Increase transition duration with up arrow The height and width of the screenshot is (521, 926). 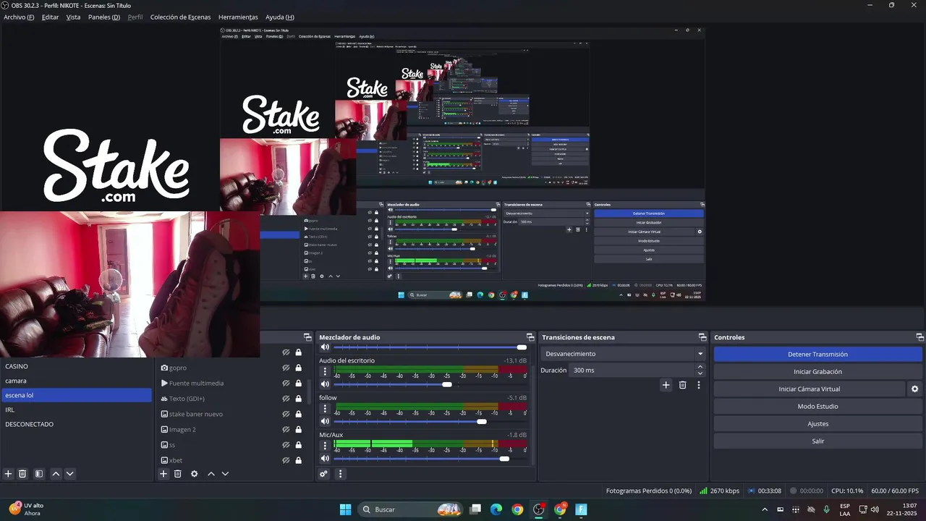(700, 367)
